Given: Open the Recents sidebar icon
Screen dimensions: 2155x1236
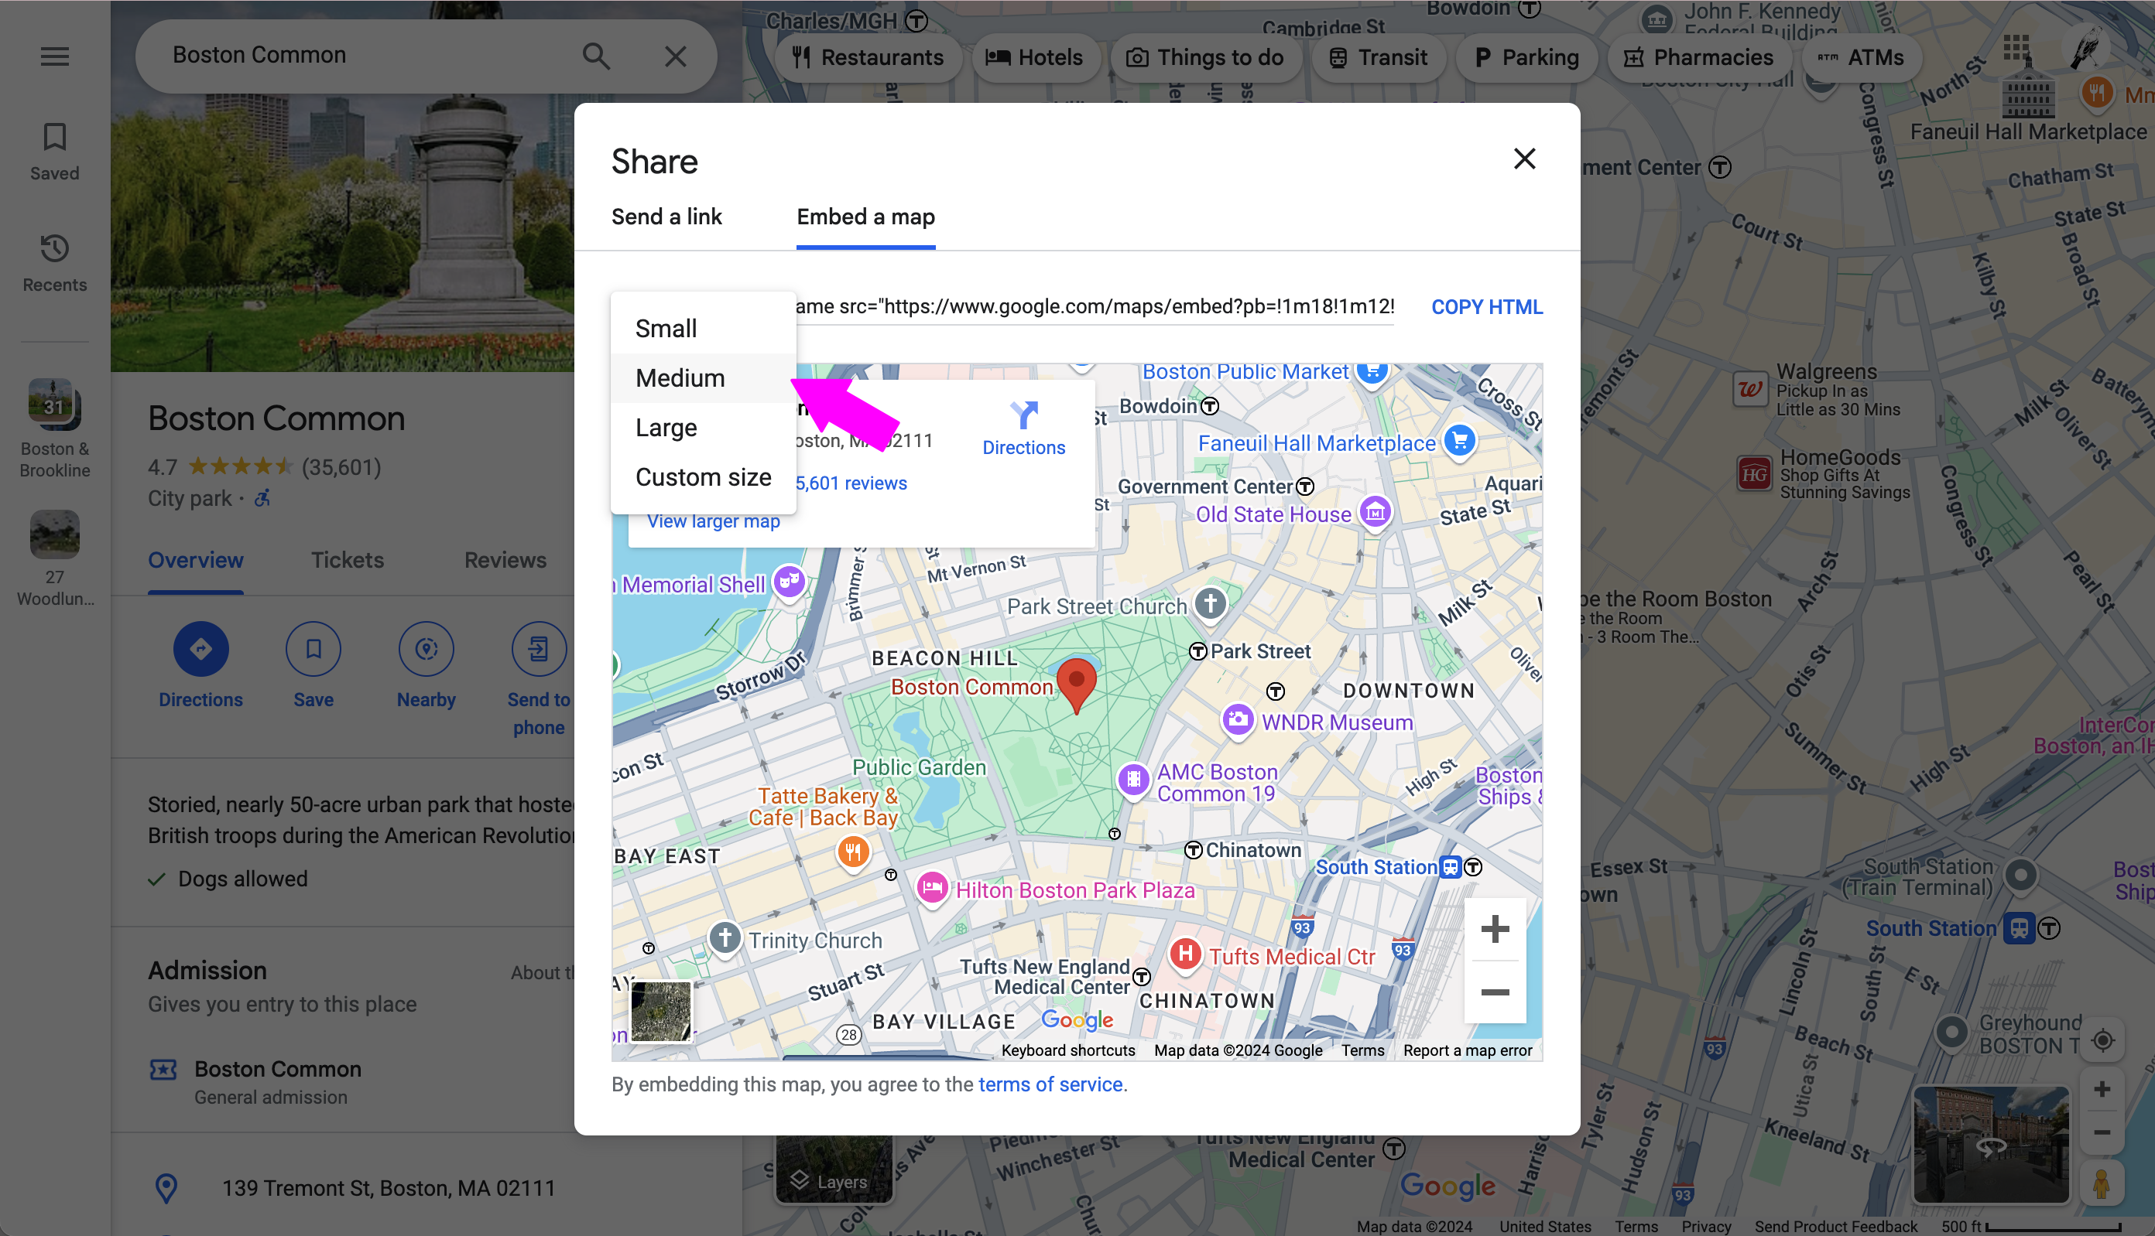Looking at the screenshot, I should [54, 263].
